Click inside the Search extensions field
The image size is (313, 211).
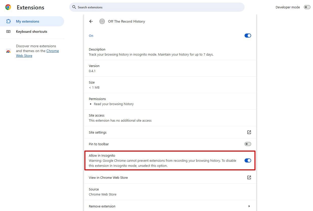point(152,7)
